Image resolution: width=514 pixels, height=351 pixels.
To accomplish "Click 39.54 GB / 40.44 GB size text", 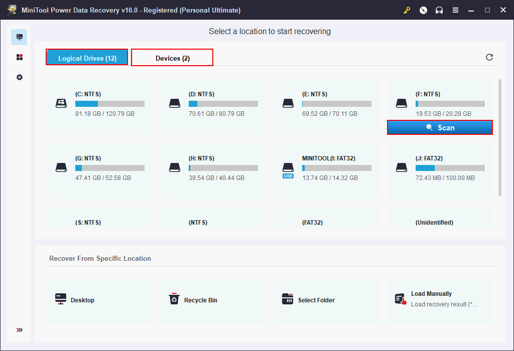I will (216, 178).
